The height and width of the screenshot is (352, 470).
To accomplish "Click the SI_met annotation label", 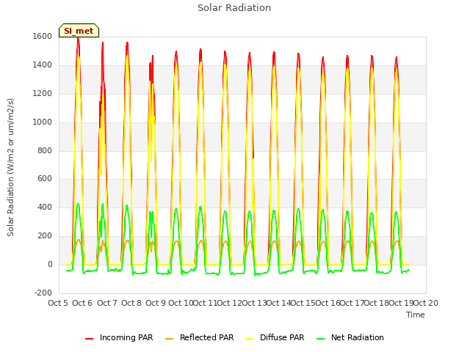I will 79,31.
